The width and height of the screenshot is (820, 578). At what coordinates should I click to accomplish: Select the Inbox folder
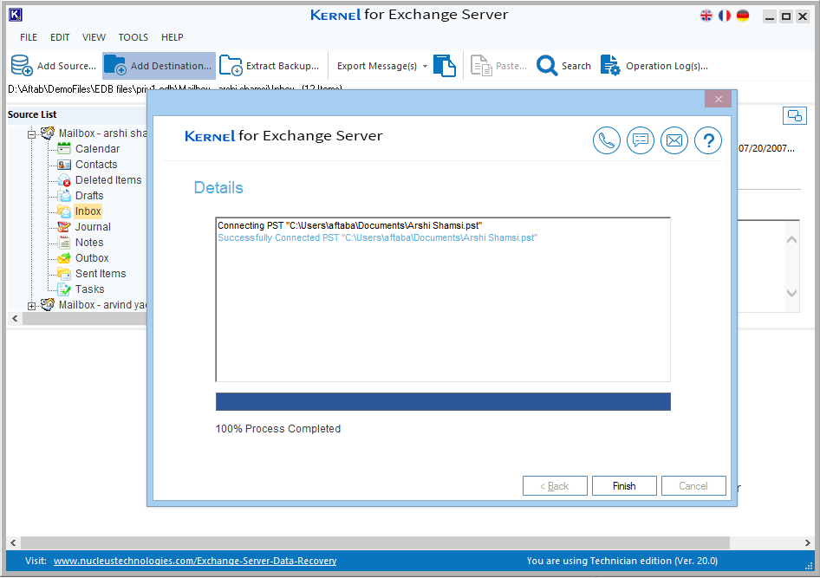[x=88, y=211]
